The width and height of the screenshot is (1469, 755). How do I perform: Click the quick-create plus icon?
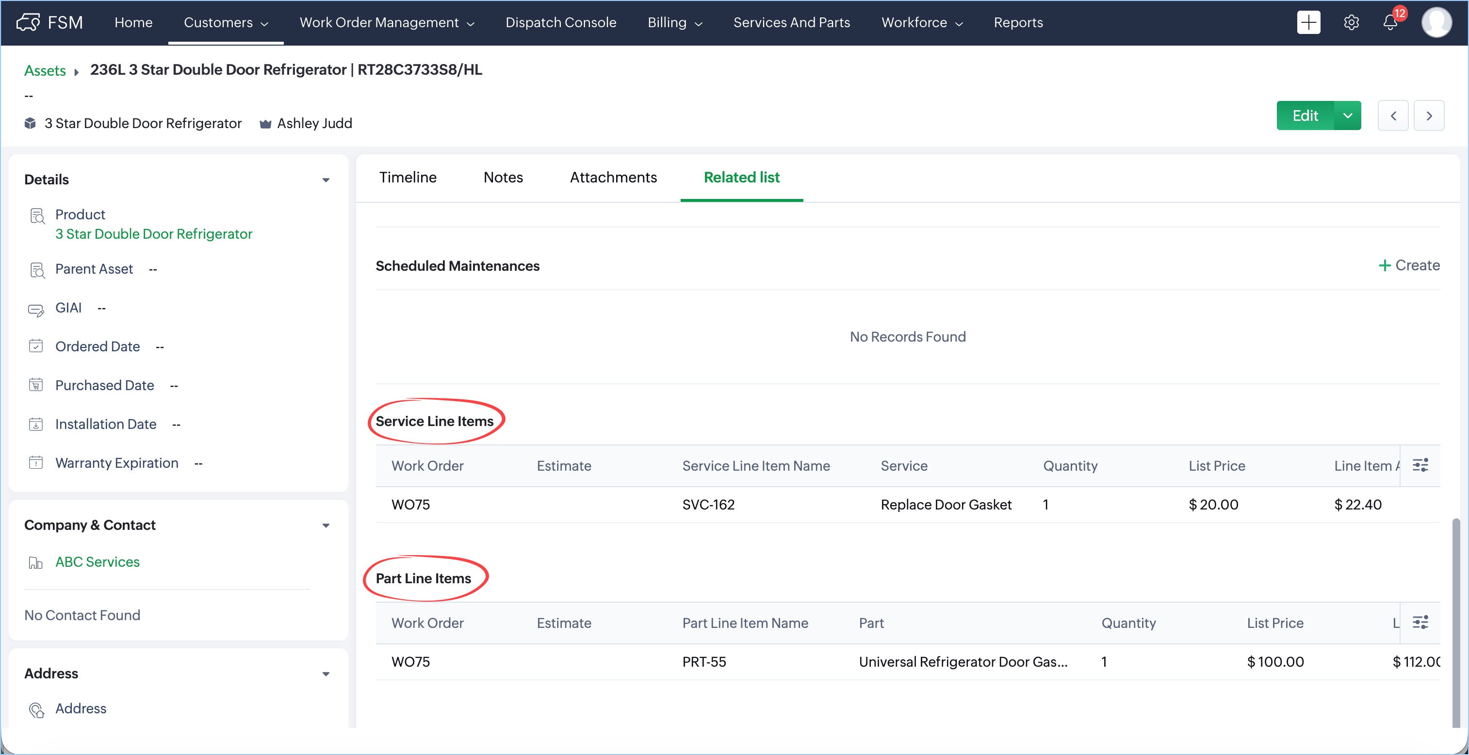1308,23
